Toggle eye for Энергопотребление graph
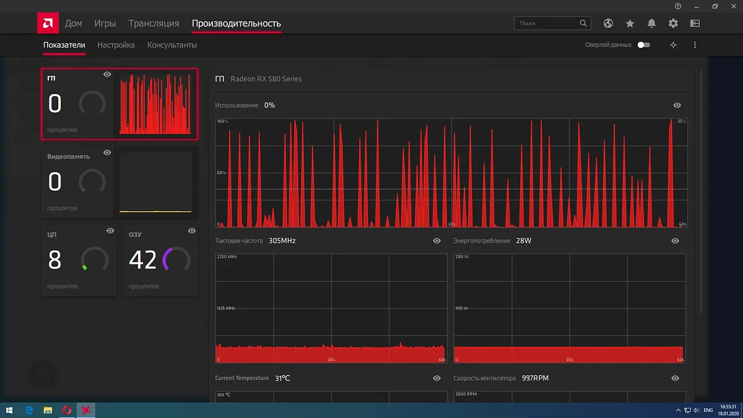This screenshot has height=418, width=743. click(x=676, y=241)
